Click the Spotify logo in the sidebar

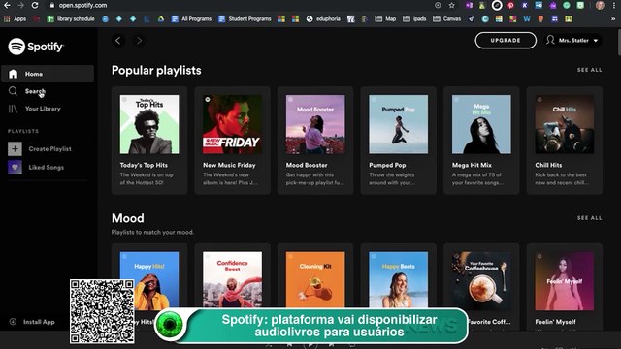(x=36, y=47)
